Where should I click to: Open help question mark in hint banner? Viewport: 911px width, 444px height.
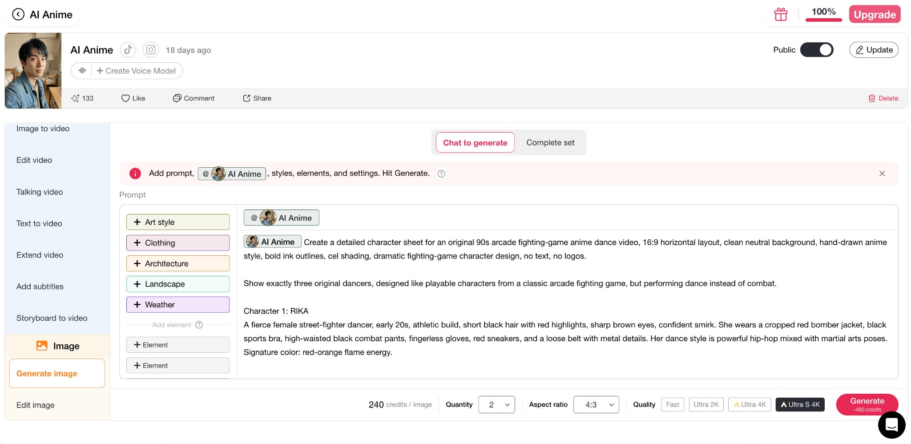[x=441, y=174]
